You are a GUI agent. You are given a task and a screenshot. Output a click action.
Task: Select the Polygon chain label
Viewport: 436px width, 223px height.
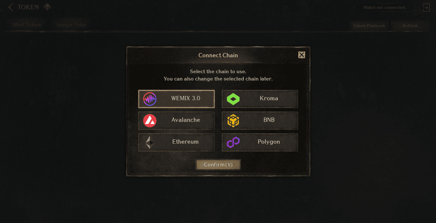click(268, 142)
